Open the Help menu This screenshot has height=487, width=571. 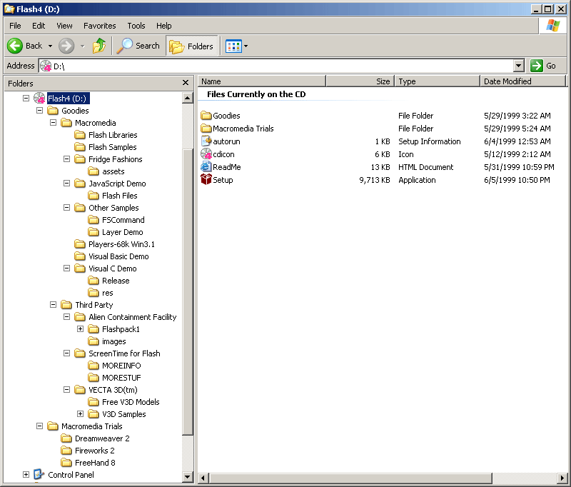pyautogui.click(x=164, y=26)
